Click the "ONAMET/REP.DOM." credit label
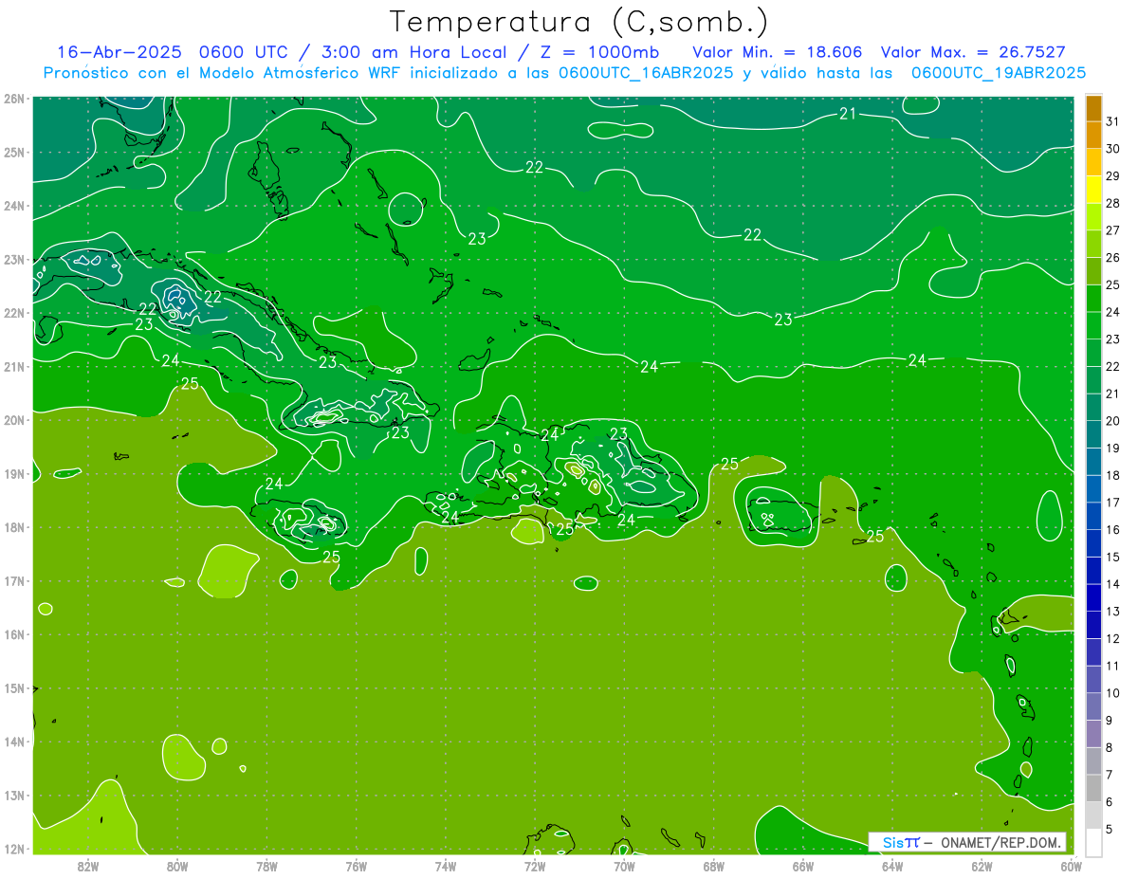The image size is (1138, 879). coord(1001,842)
